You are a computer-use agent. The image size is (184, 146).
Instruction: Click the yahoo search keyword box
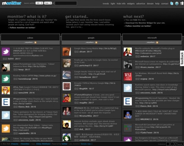click(30, 38)
